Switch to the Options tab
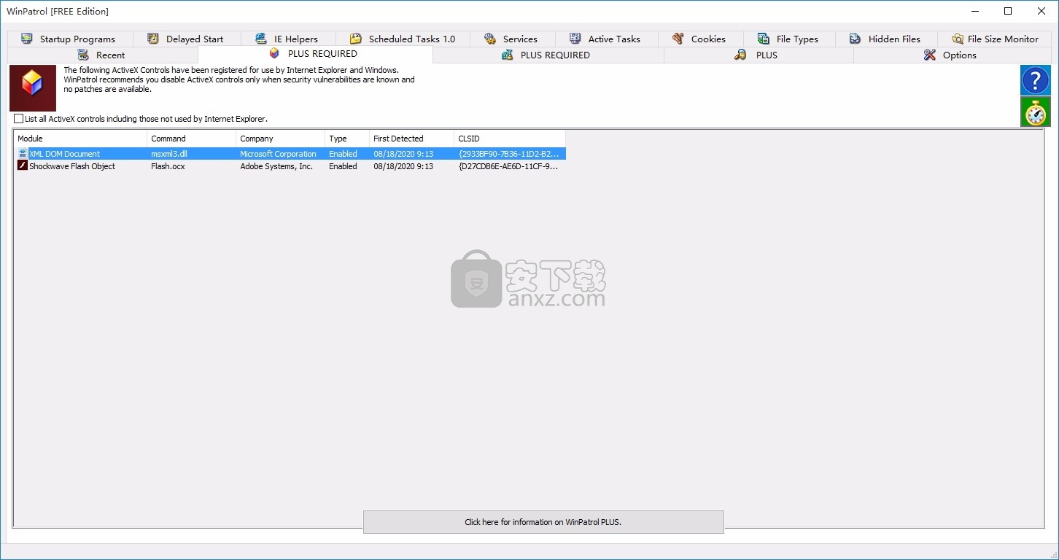Screen dimensions: 1059x560 coord(952,55)
